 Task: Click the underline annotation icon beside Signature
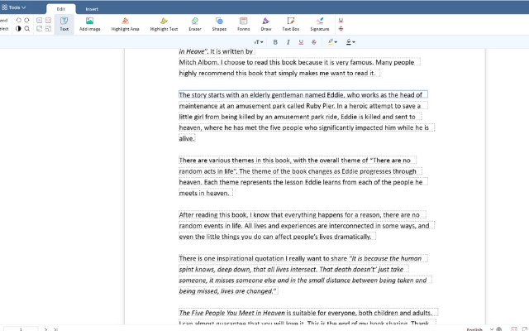click(341, 20)
